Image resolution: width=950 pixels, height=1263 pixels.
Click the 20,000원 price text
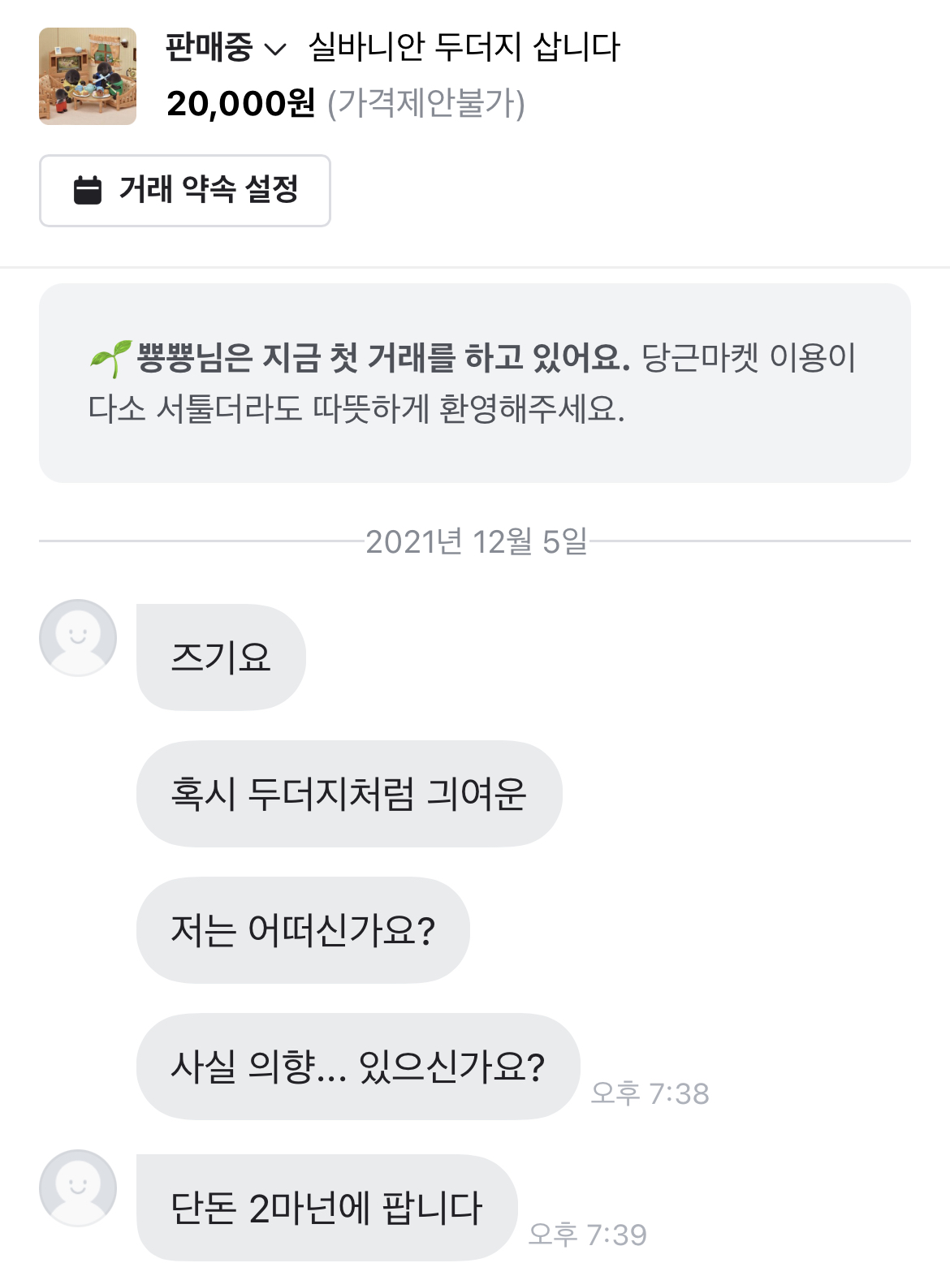tap(240, 104)
